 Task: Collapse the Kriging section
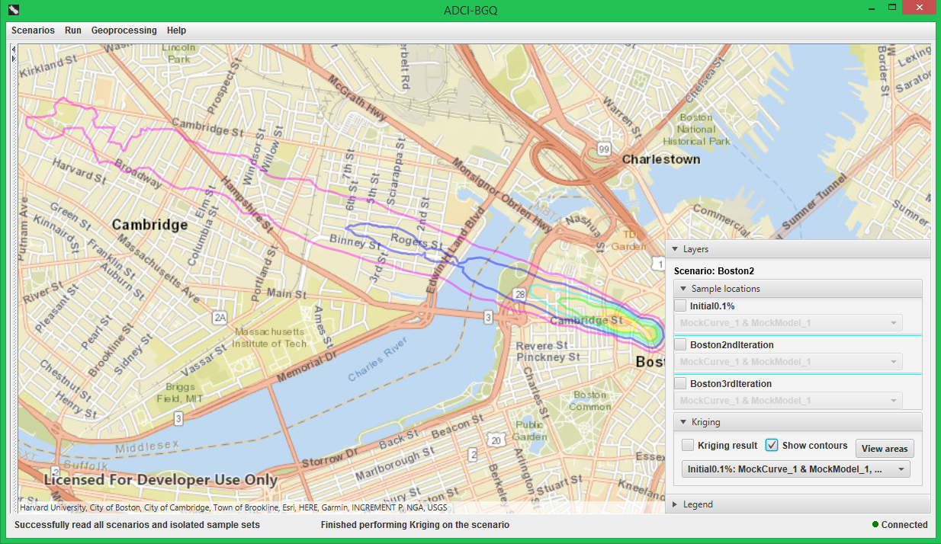click(x=798, y=422)
